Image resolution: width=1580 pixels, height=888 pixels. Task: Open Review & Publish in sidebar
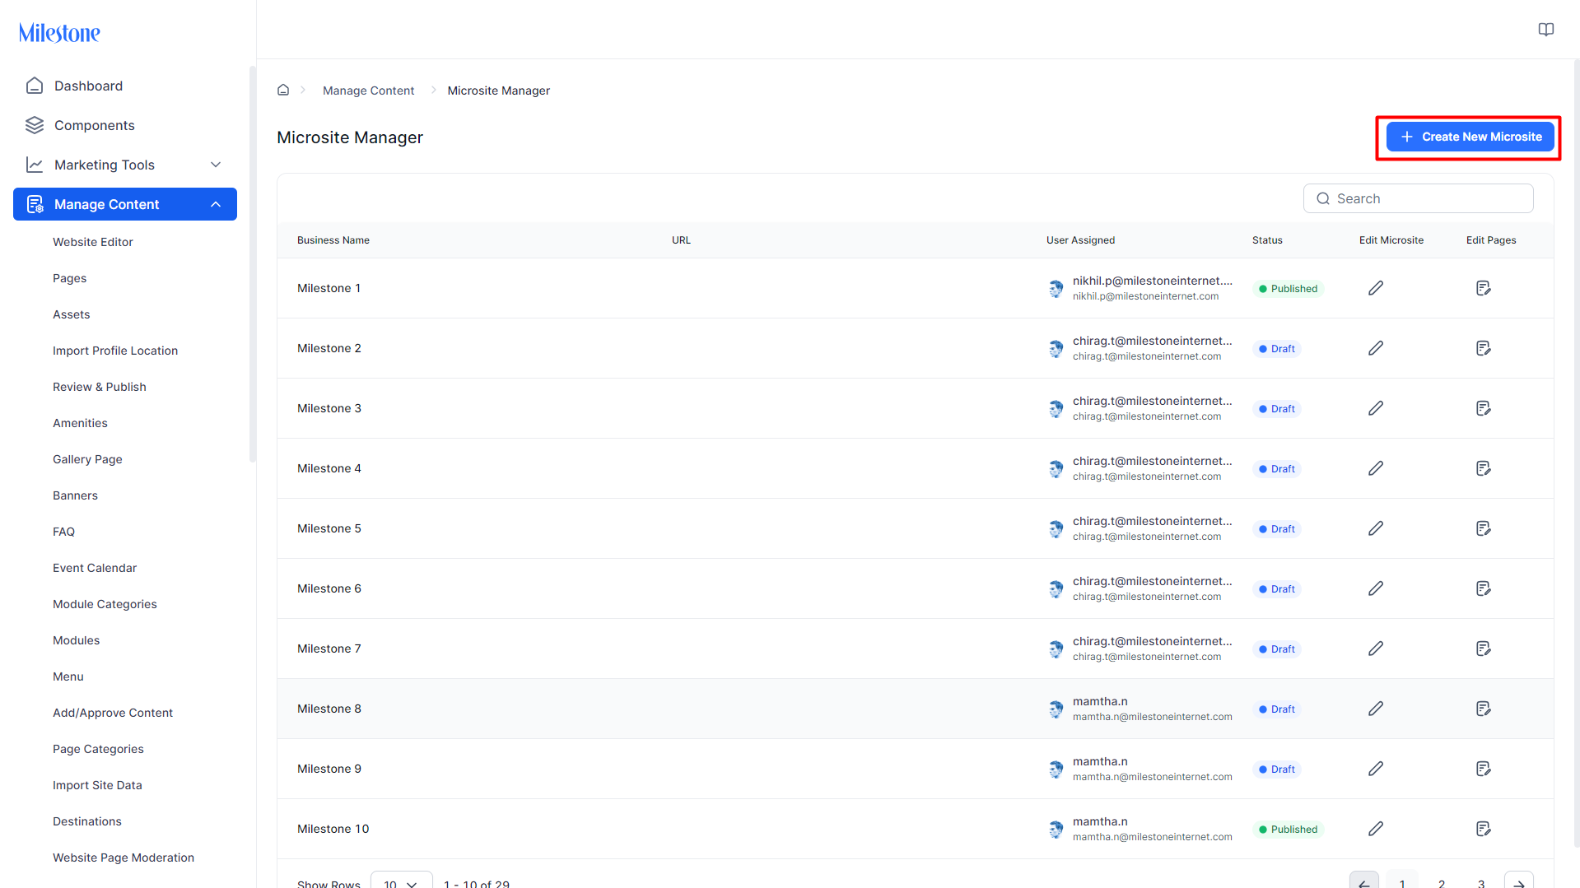pyautogui.click(x=100, y=387)
